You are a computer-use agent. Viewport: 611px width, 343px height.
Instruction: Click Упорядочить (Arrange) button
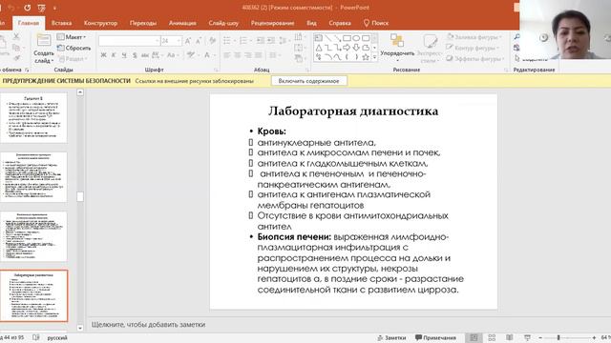point(397,48)
